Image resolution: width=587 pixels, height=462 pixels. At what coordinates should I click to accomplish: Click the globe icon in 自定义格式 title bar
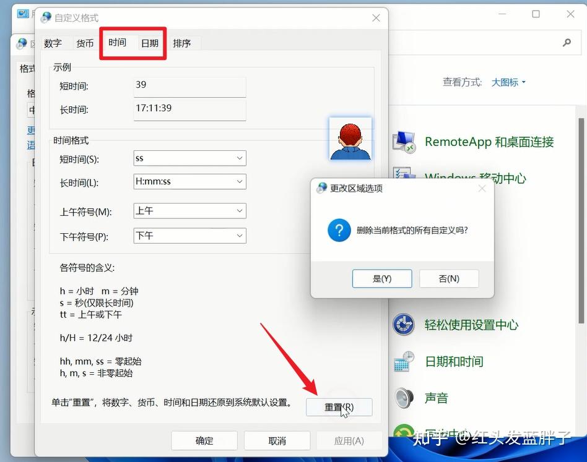coord(46,17)
